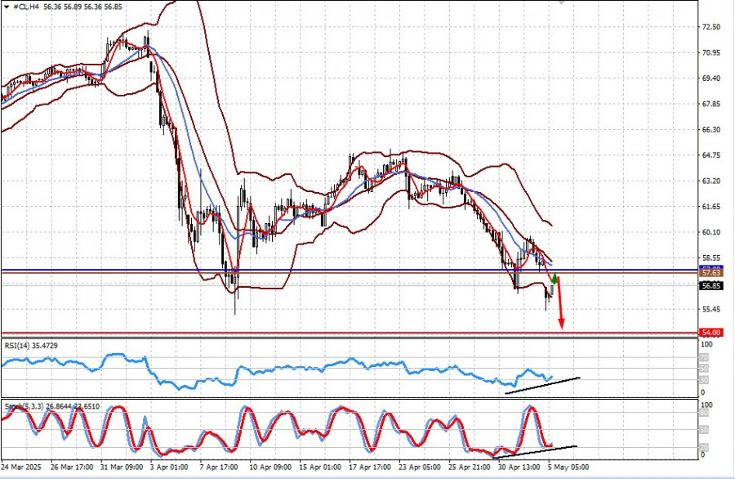735x479 pixels.
Task: Click the current price 56.85 tag
Action: point(710,286)
